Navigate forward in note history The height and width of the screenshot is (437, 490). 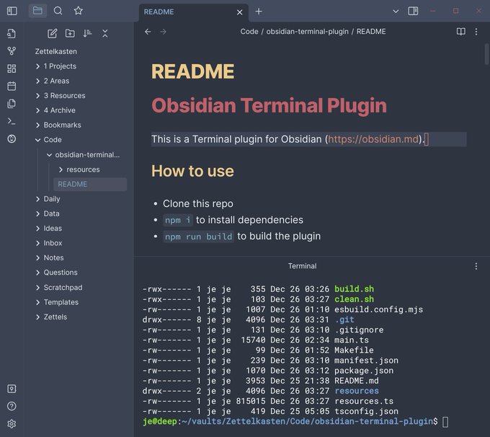(x=163, y=32)
